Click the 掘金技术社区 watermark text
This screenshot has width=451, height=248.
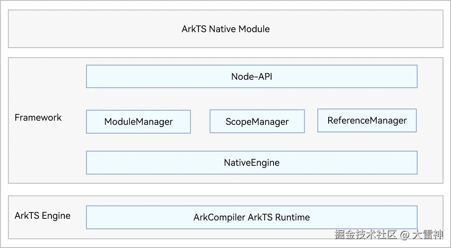pyautogui.click(x=365, y=235)
